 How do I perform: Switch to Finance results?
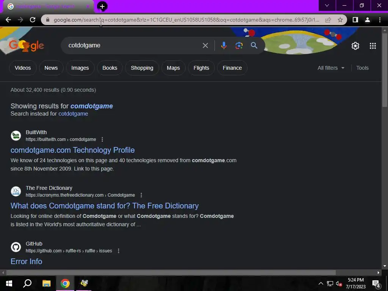click(x=232, y=68)
